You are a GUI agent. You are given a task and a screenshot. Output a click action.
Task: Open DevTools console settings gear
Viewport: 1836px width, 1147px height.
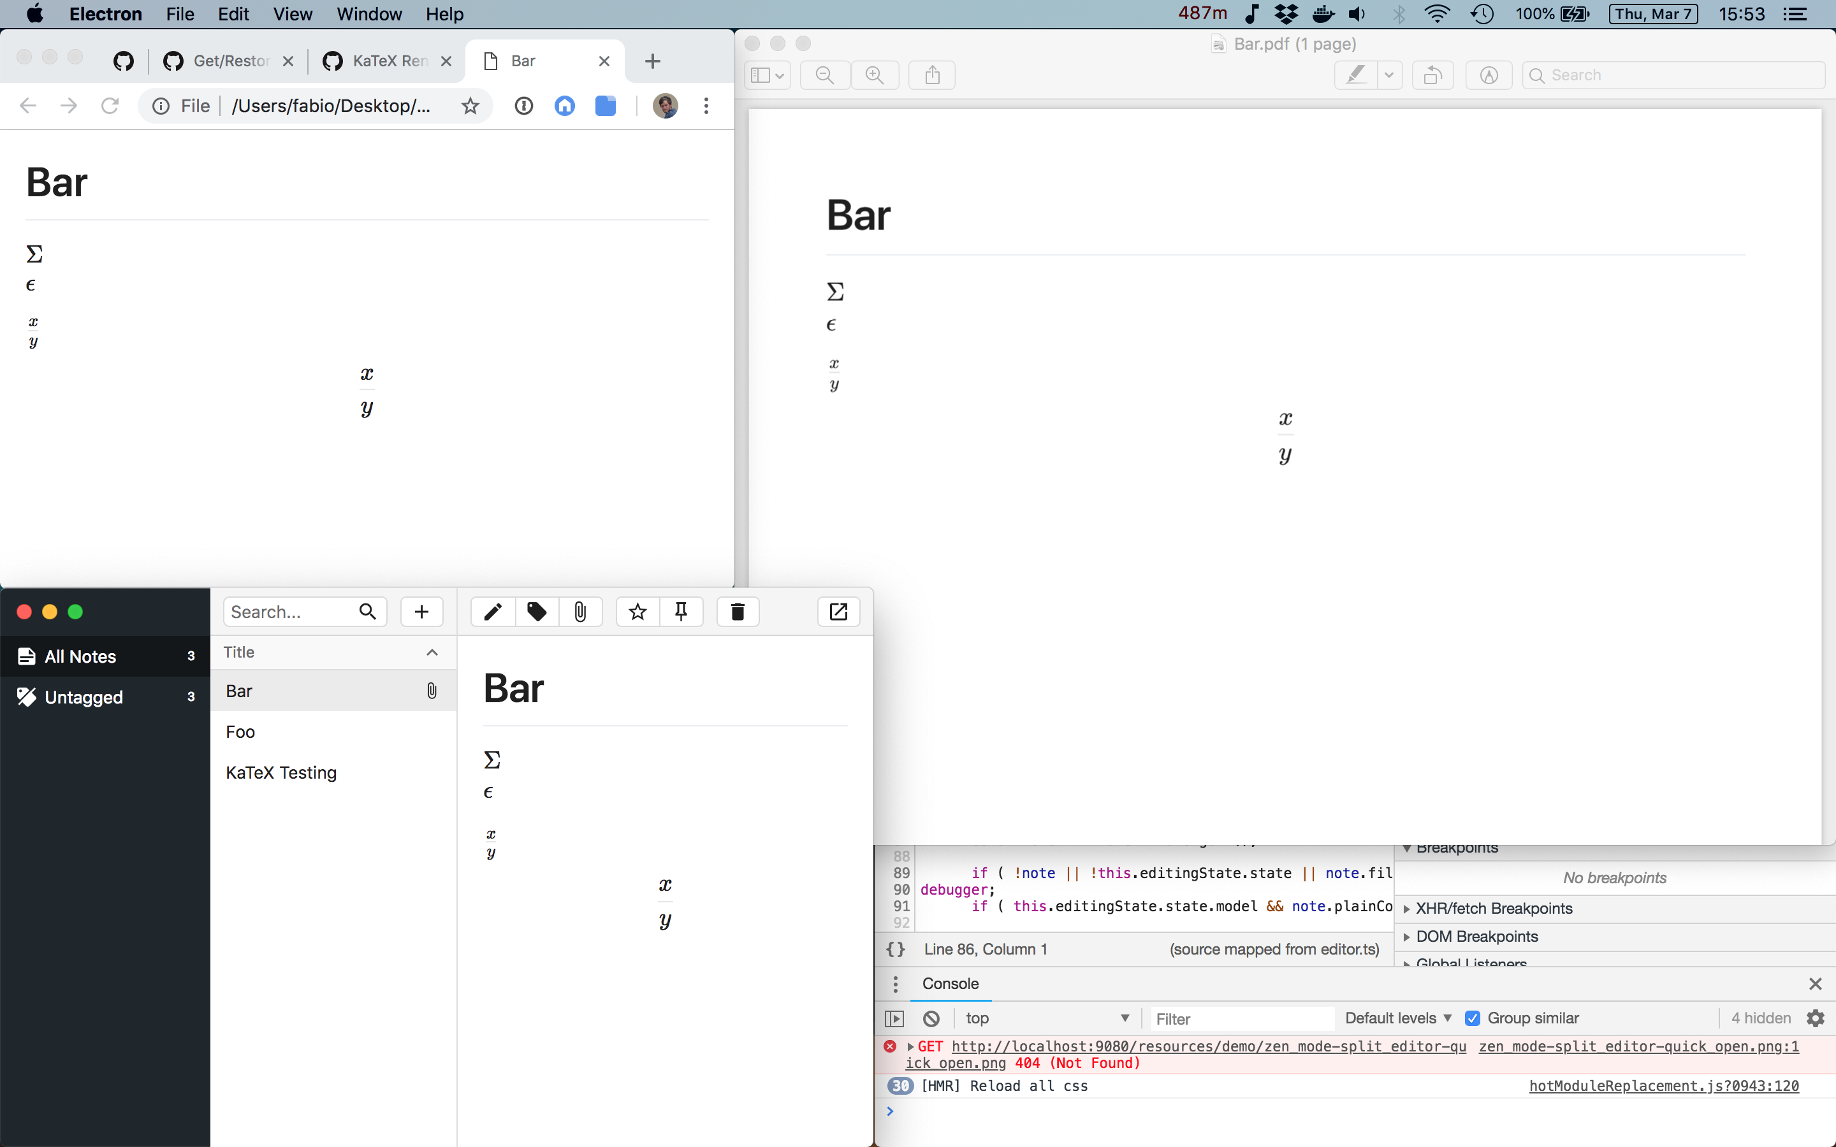click(x=1816, y=1018)
